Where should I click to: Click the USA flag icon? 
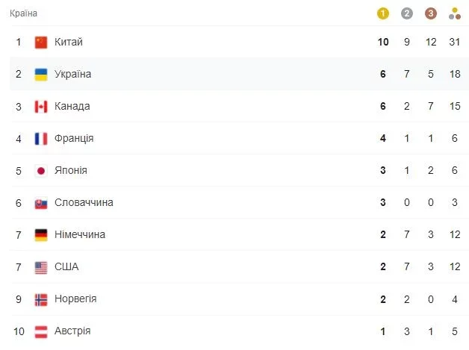pyautogui.click(x=41, y=267)
